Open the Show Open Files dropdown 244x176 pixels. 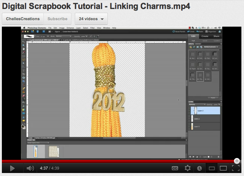click(x=38, y=143)
